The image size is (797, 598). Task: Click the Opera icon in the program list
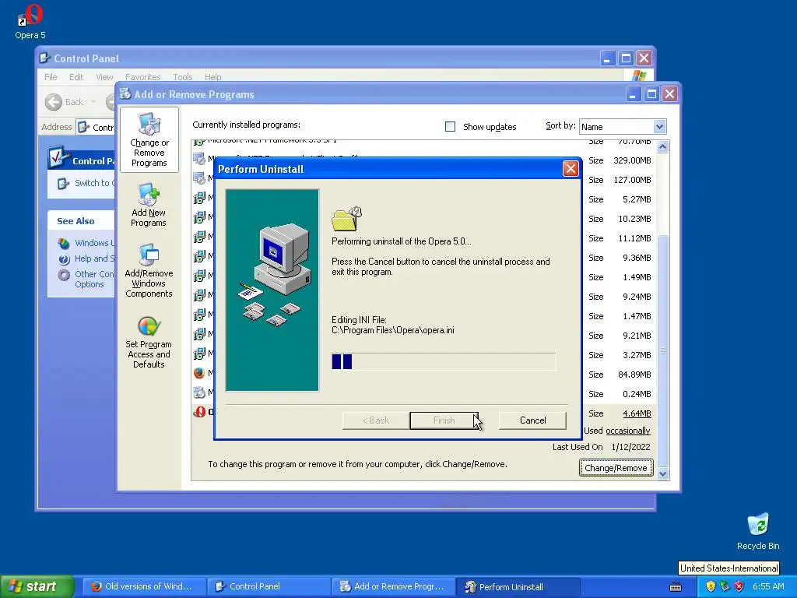point(199,412)
